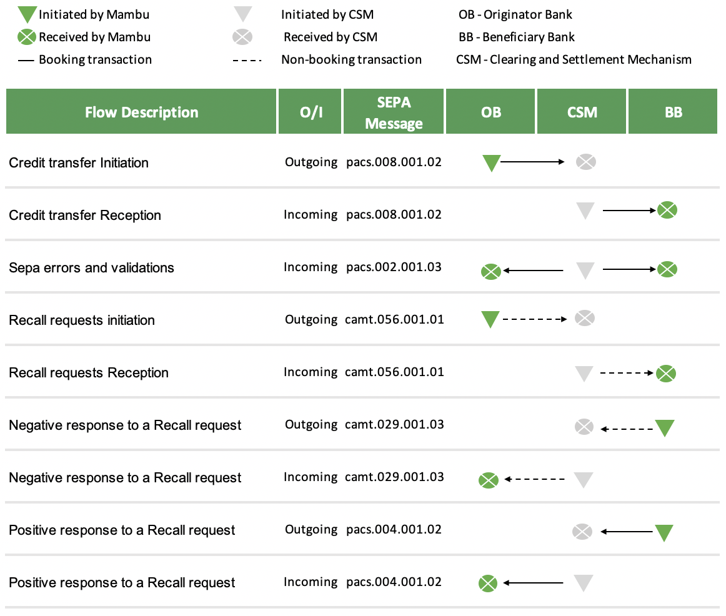The image size is (726, 616).
Task: Select the CSM column header
Action: click(582, 112)
